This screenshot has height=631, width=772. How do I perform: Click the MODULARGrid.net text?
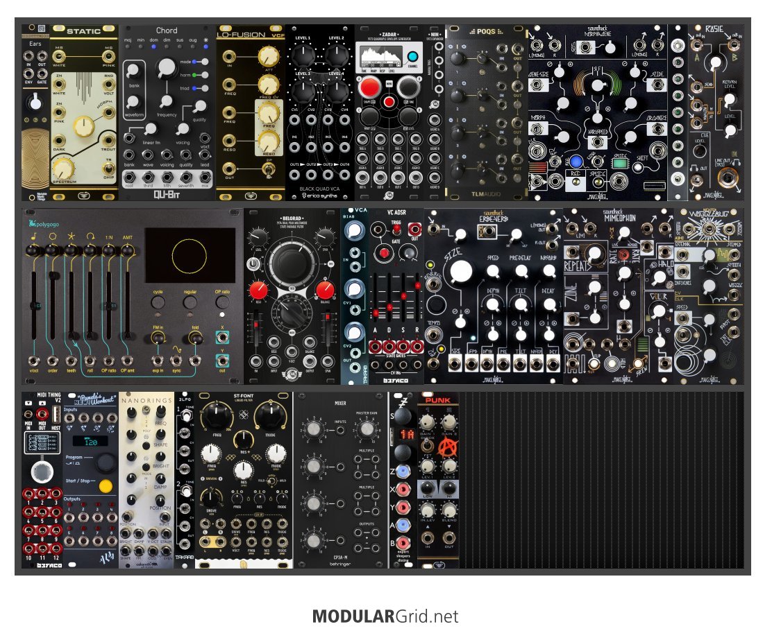(385, 616)
